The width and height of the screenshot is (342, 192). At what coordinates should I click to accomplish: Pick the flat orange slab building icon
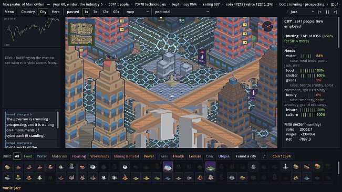(82, 167)
